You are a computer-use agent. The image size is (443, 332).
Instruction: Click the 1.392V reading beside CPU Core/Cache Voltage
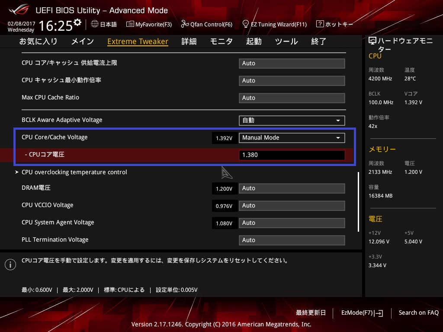coord(225,138)
